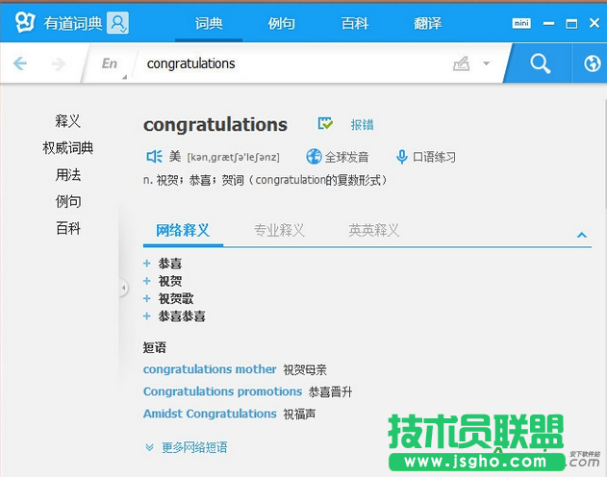Click the globe web search icon
Screen dimensions: 607x477
click(x=592, y=63)
